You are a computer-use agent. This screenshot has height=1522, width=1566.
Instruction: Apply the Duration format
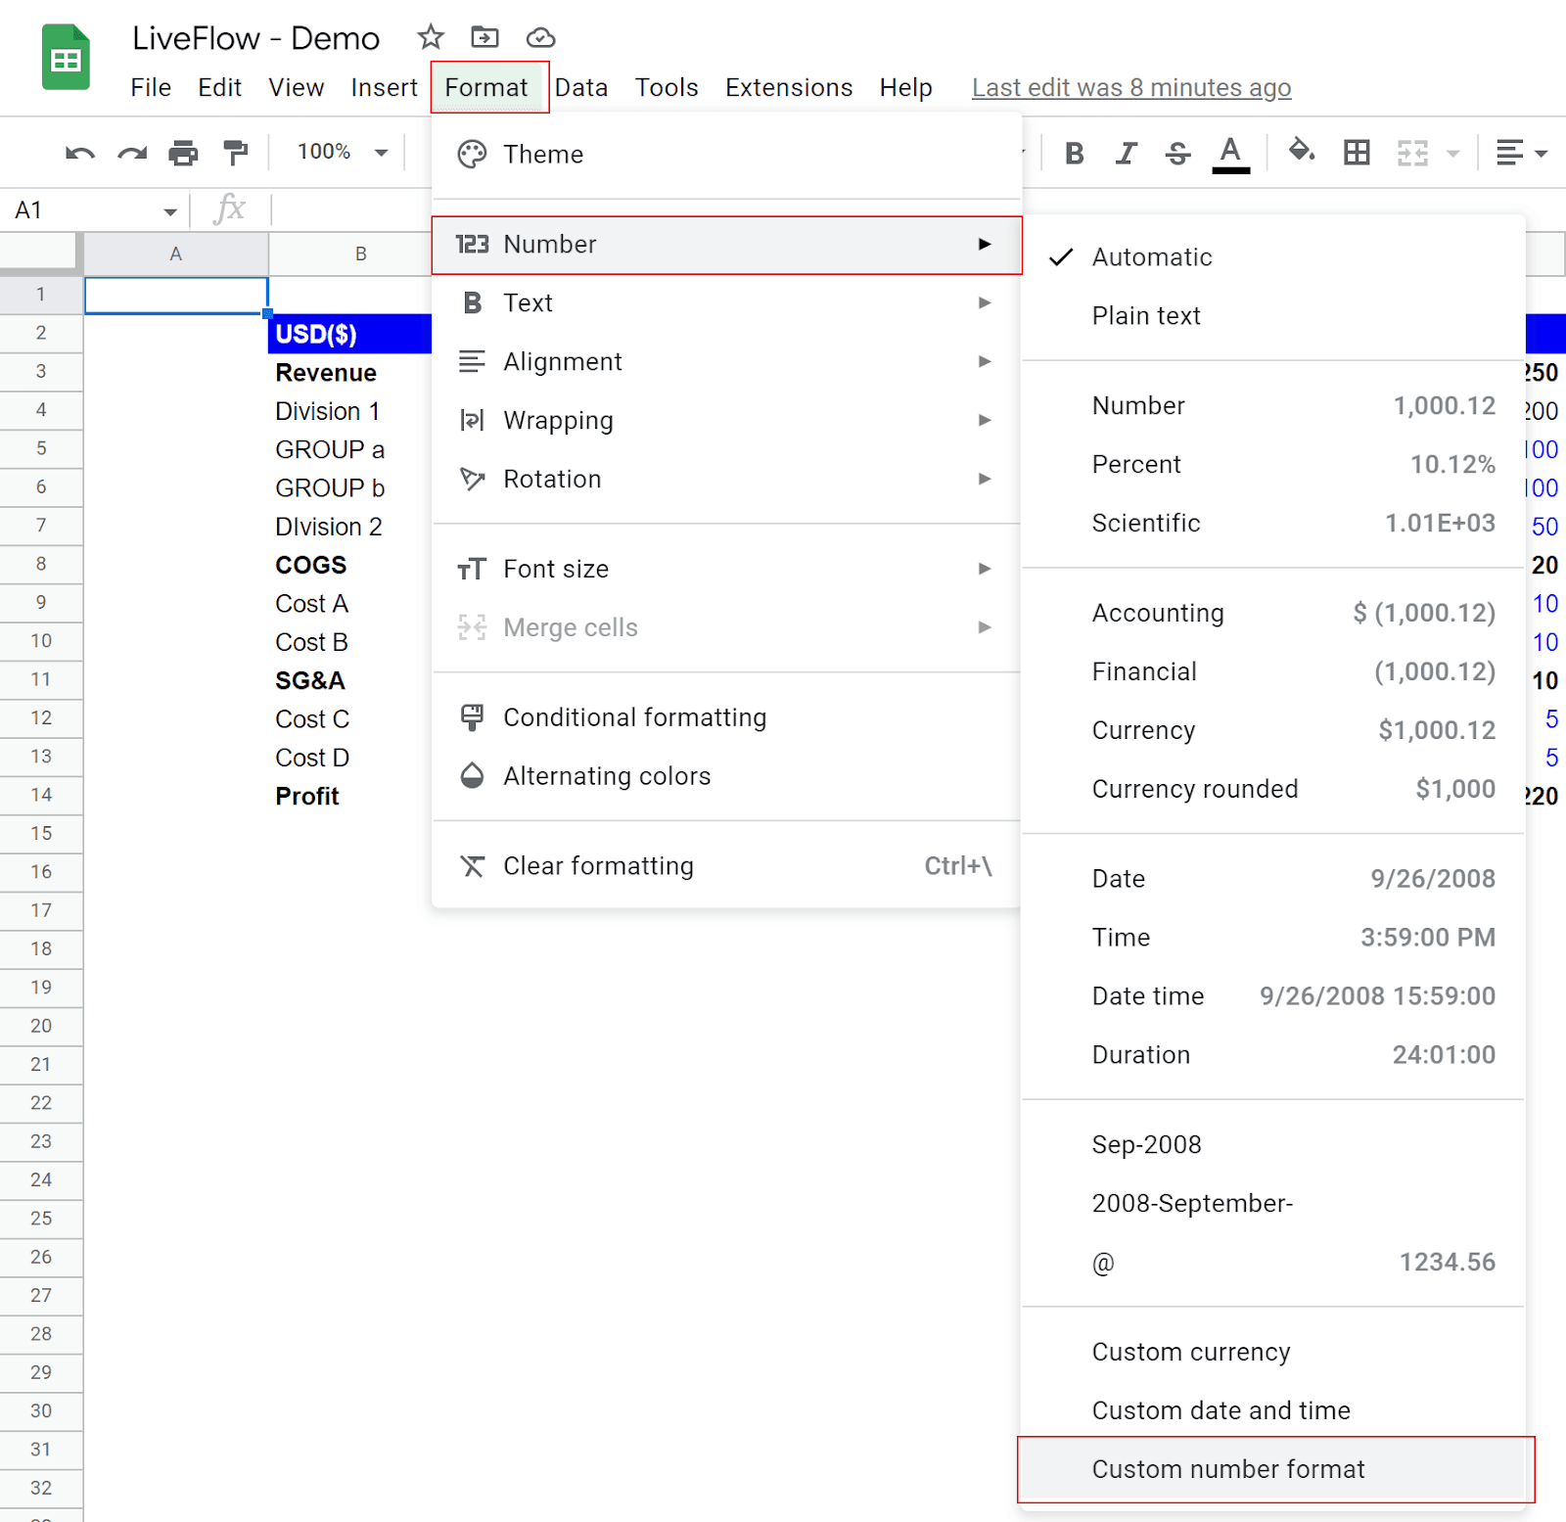coord(1273,1056)
